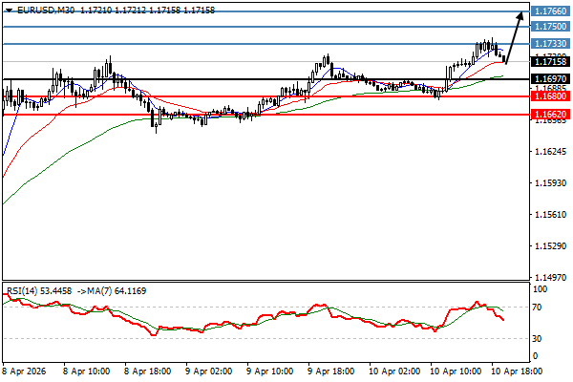This screenshot has height=382, width=573.
Task: Select the 1.1750 price level tag
Action: (551, 28)
